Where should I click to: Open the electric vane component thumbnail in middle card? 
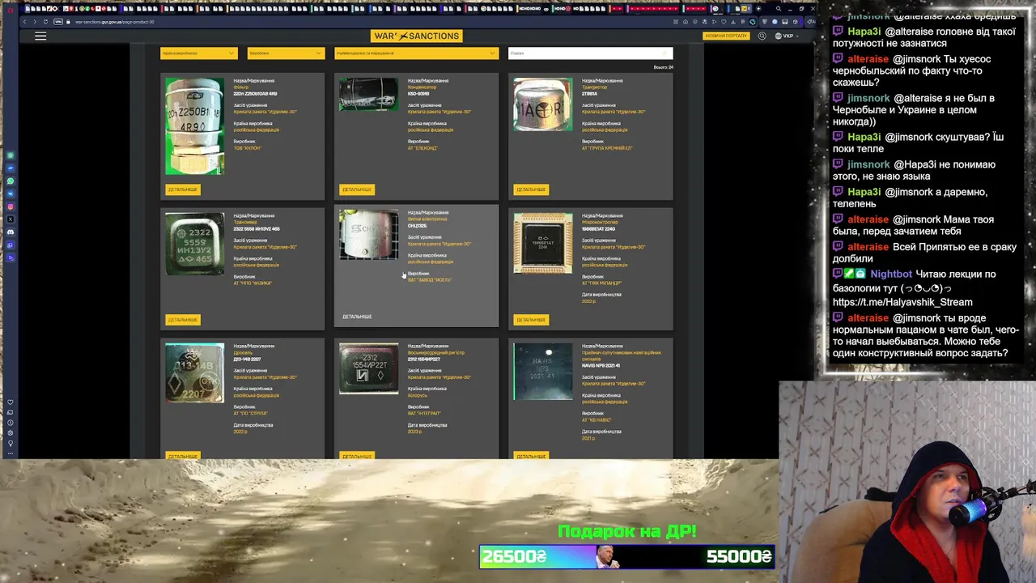[368, 235]
